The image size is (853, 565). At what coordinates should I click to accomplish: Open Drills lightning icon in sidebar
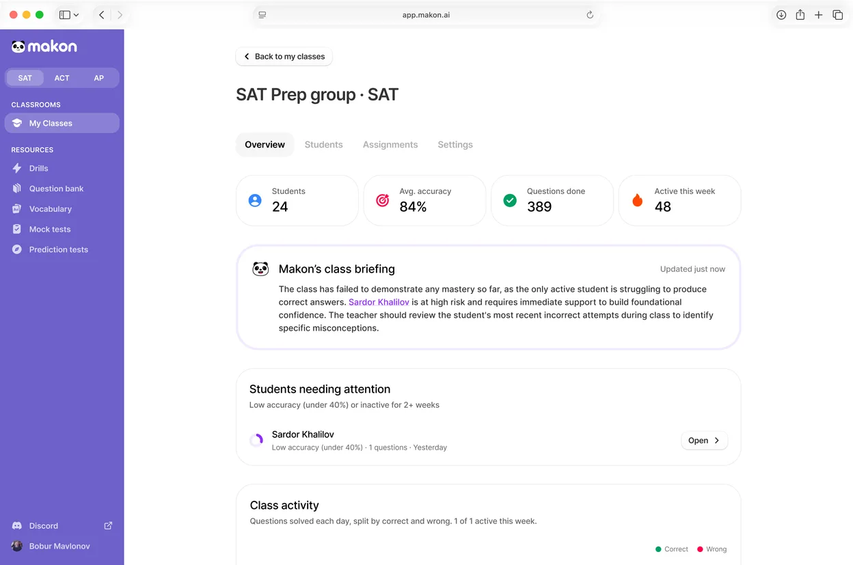tap(17, 168)
